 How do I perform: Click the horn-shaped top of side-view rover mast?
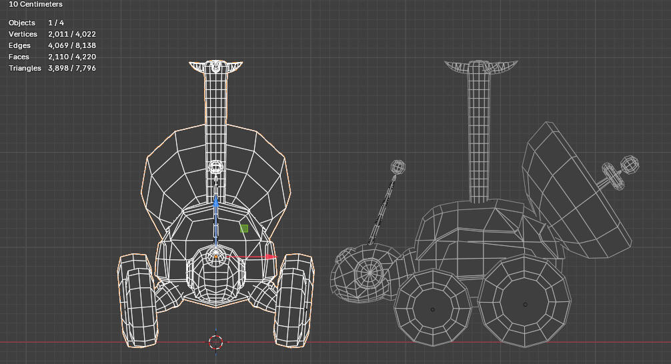(x=481, y=67)
